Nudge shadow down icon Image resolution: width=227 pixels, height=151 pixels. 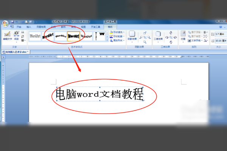click(145, 42)
